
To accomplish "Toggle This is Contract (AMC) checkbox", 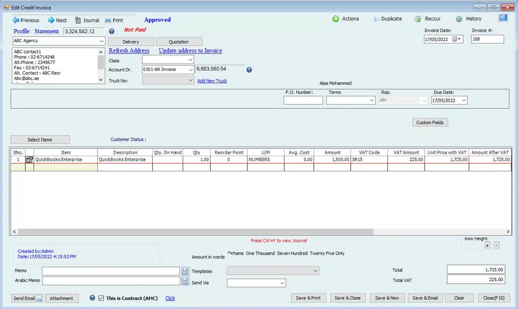I will (101, 298).
